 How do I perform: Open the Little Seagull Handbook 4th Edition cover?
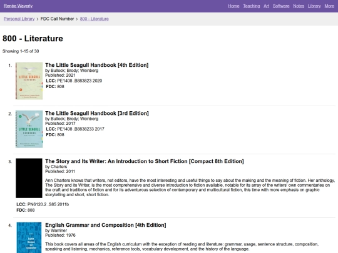(x=29, y=81)
